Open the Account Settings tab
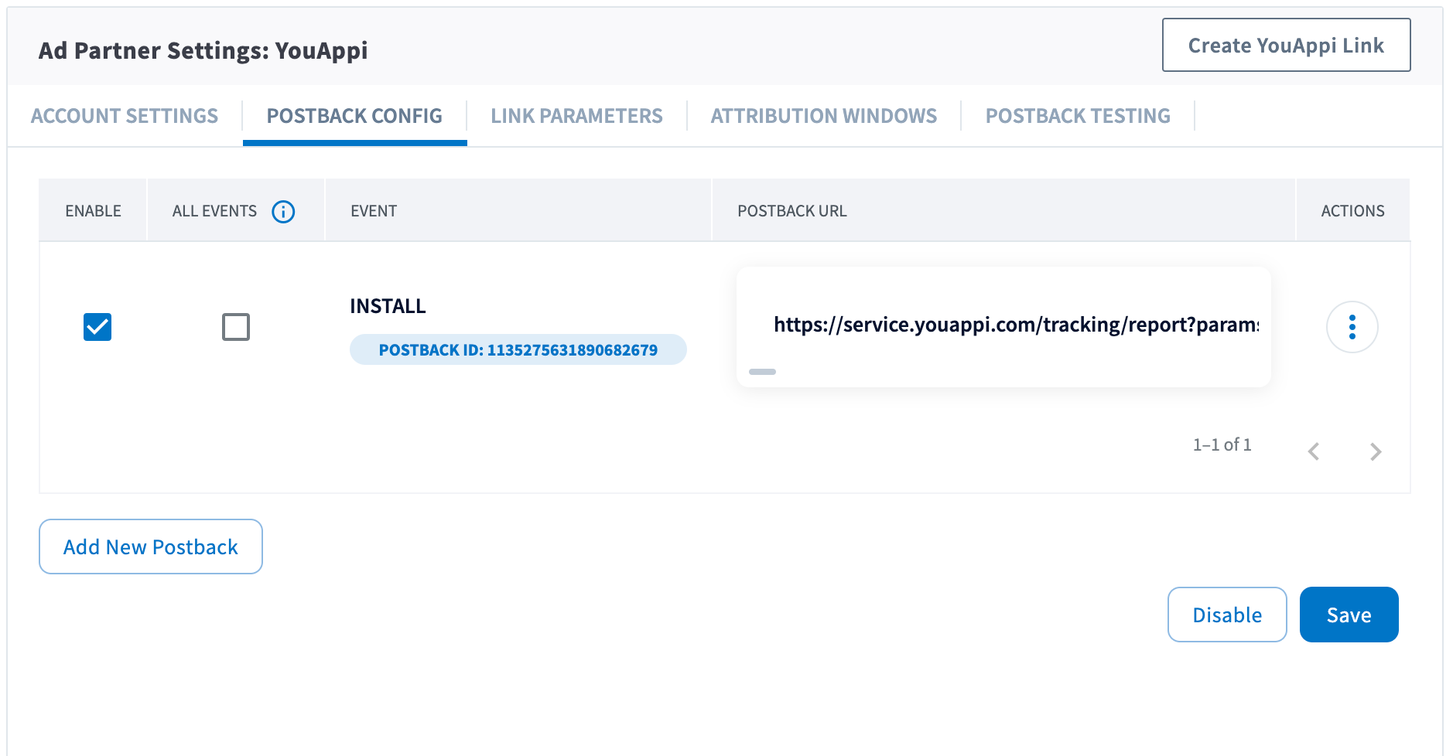The width and height of the screenshot is (1453, 756). [125, 116]
